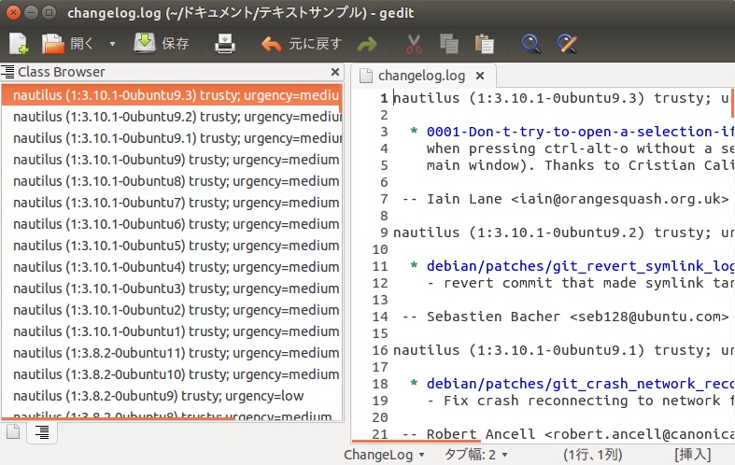Image resolution: width=735 pixels, height=465 pixels.
Task: Select nautilus 3.10.1-0ubuntu7 entry
Action: 172,203
